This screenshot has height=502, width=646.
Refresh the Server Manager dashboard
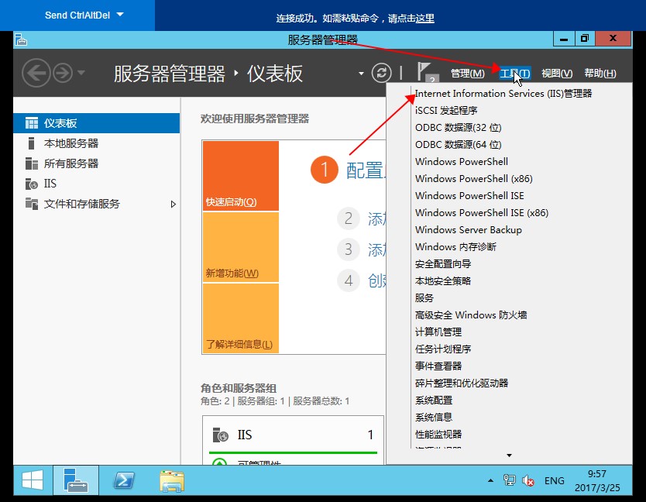[382, 74]
